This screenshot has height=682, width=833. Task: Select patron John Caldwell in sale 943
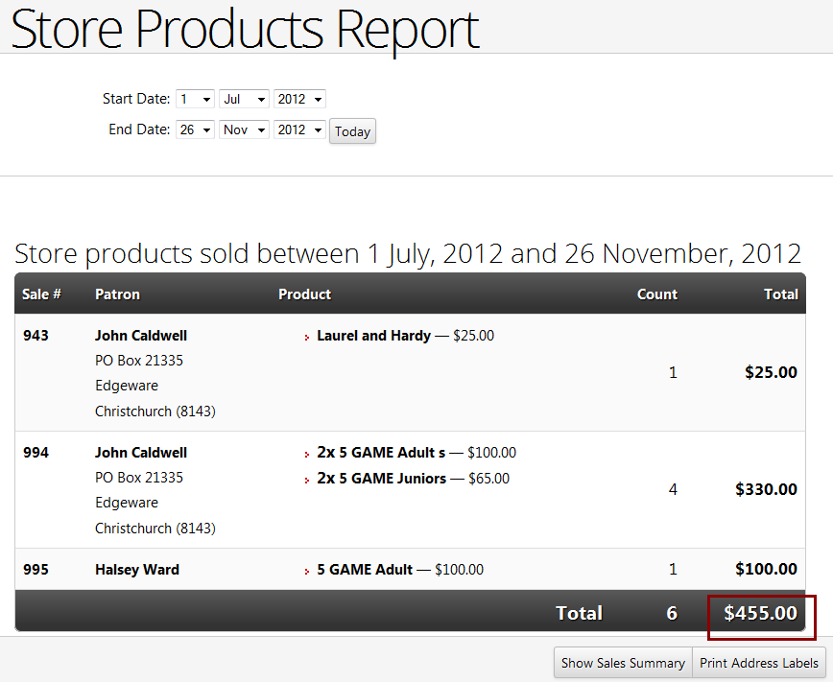click(141, 336)
